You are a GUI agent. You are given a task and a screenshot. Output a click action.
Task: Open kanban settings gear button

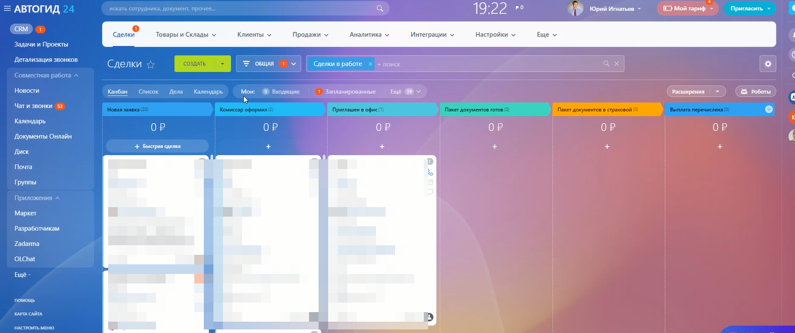(x=768, y=64)
